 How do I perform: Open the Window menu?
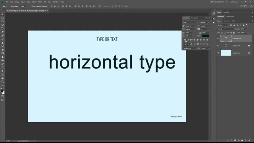tap(56, 2)
